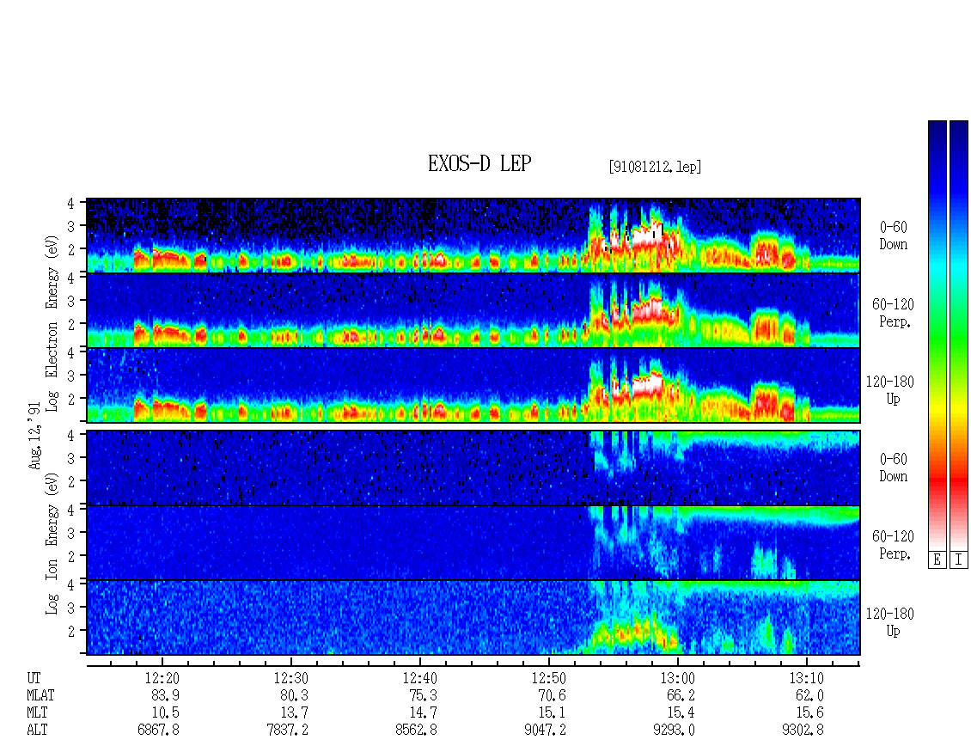Viewport: 971px width, 752px height.
Task: Click the boxed I label under color bar
Action: click(x=959, y=560)
